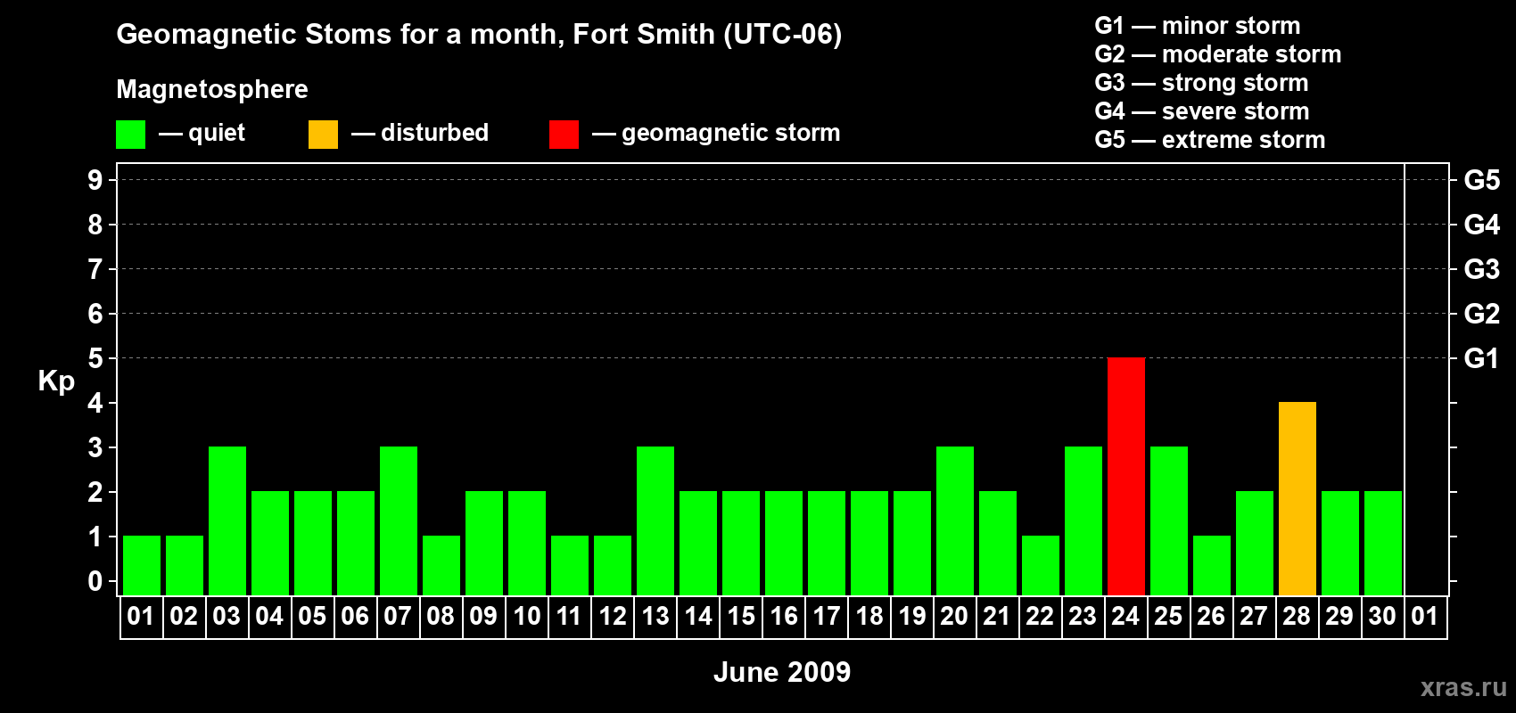Click the last 01 date label

point(1425,617)
